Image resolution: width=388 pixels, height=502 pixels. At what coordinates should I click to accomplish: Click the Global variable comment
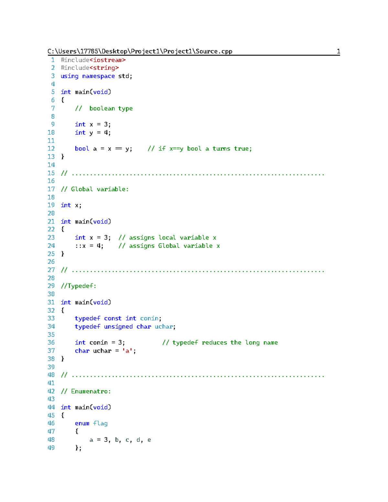95,189
